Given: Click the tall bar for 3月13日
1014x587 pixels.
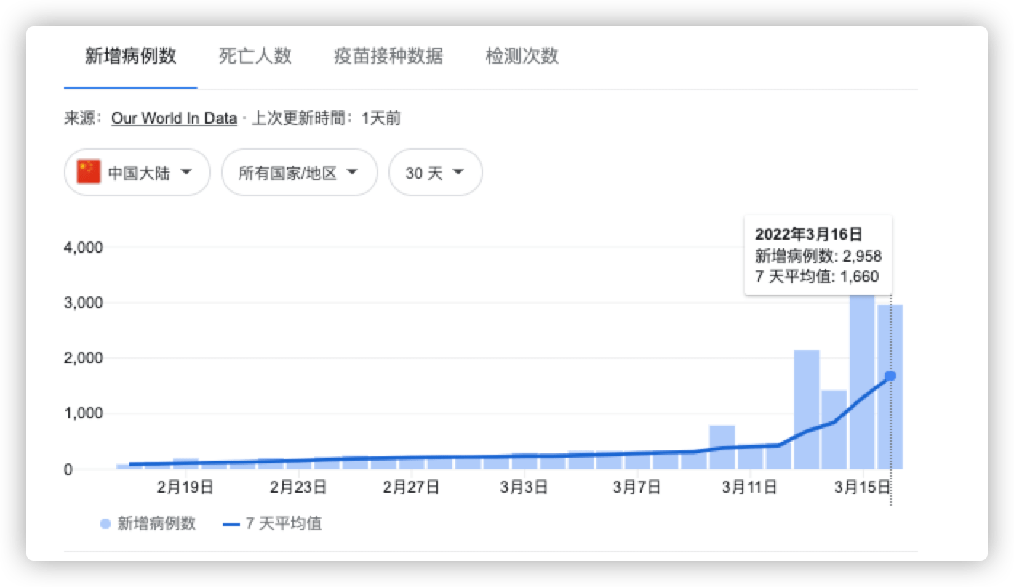Looking at the screenshot, I should pos(807,410).
